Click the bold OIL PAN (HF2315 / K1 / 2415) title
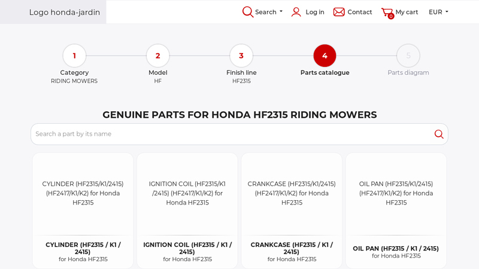 pos(396,249)
